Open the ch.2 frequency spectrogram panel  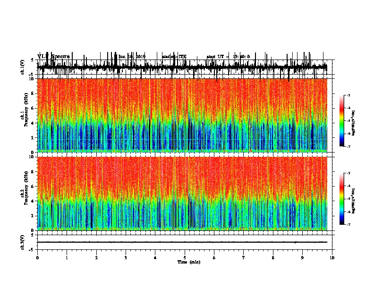coord(182,194)
